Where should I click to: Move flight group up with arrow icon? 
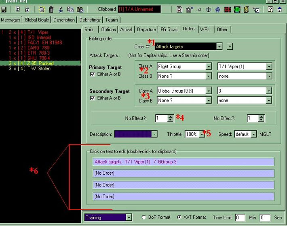pos(17,10)
